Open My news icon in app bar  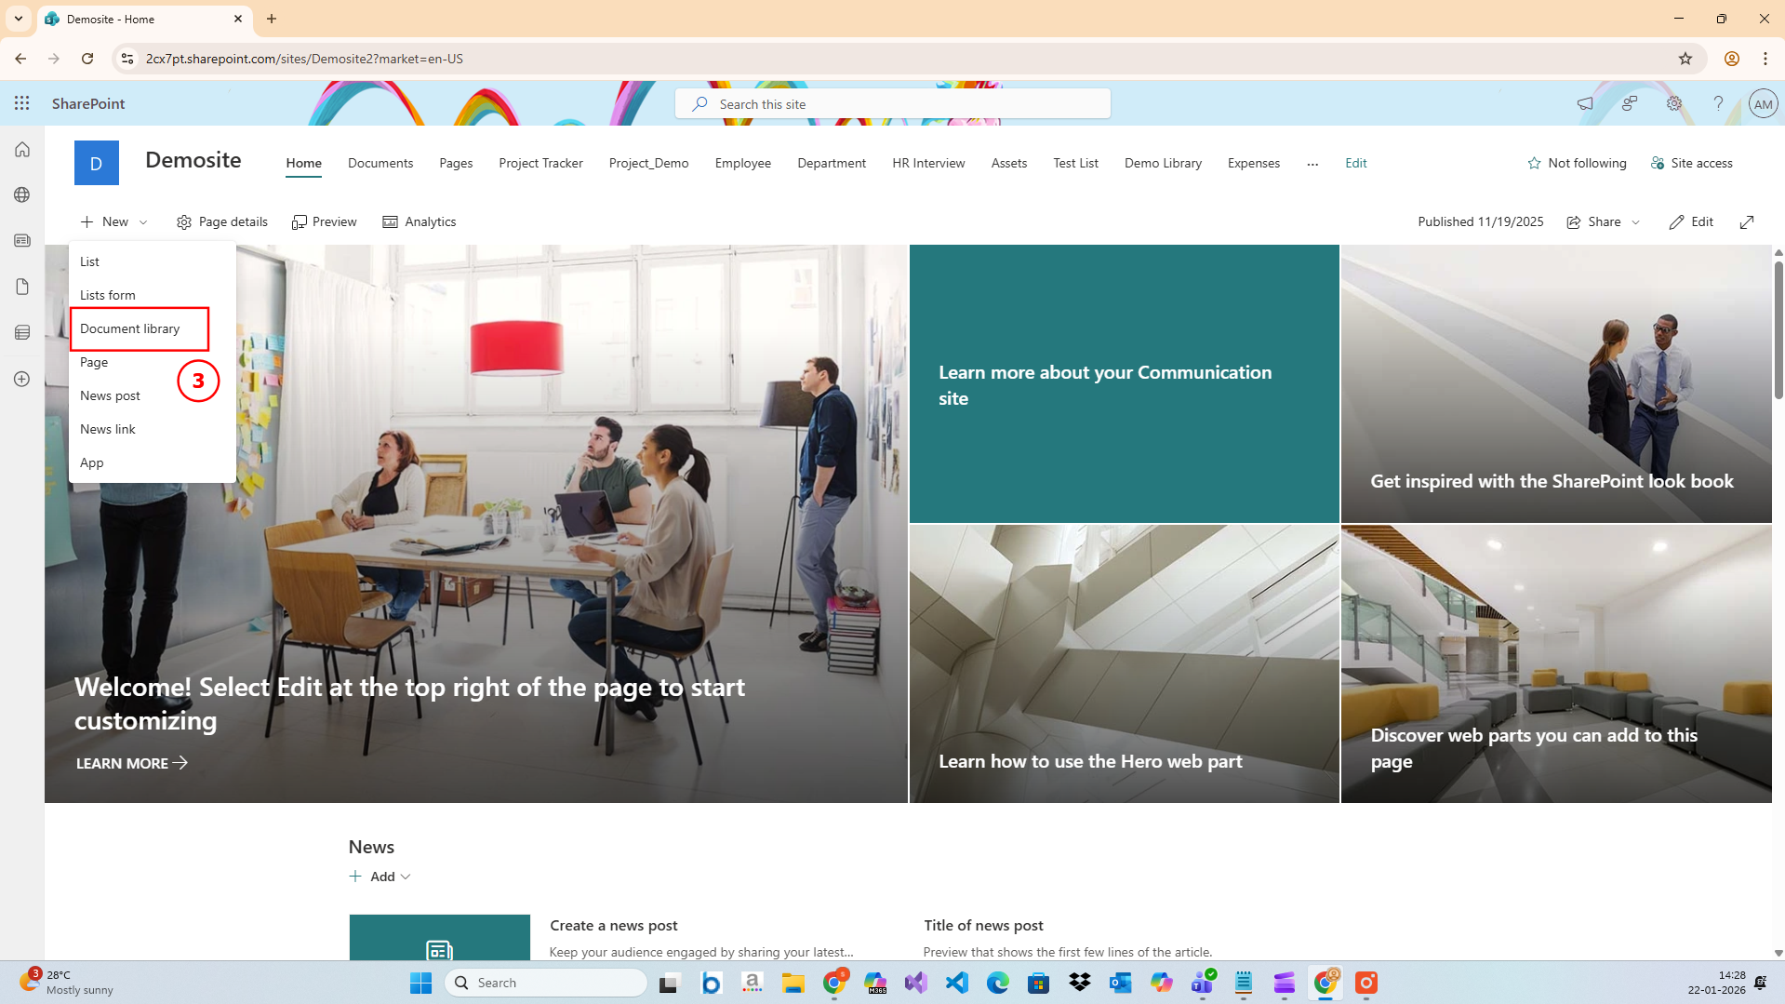[22, 241]
